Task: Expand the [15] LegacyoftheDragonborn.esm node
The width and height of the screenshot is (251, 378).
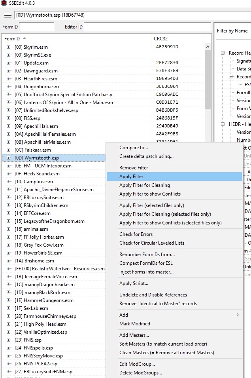Action: [x=8, y=221]
